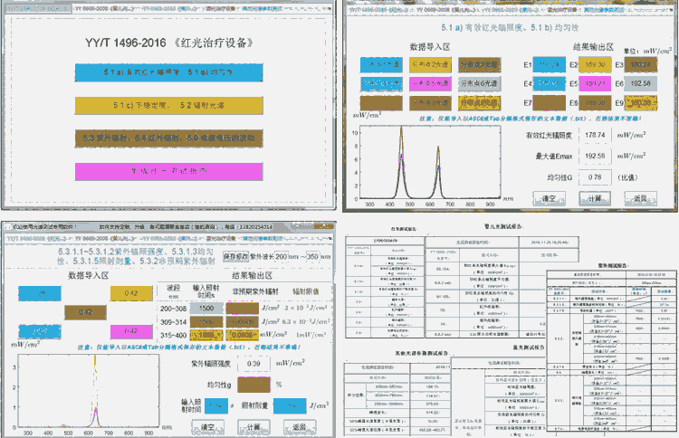Select the 1500 exposure time field for 200~308
Viewport: 679px width, 438px height.
(206, 309)
